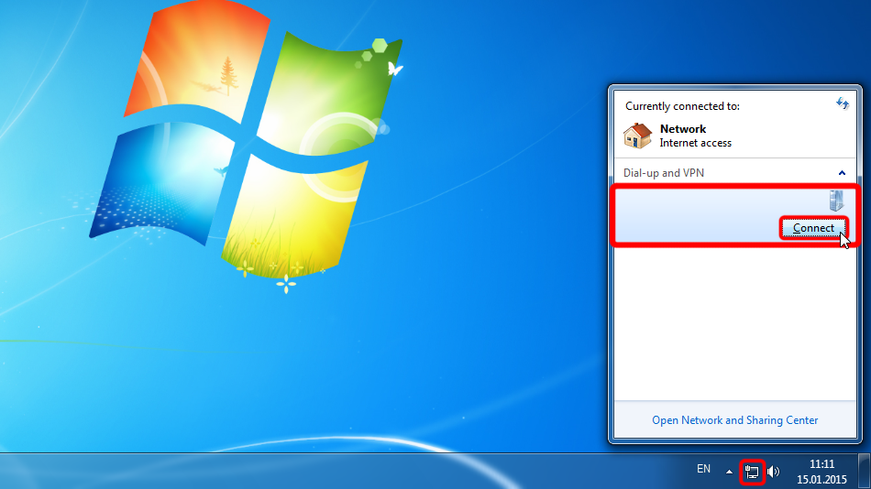Click the house icon for Network
The height and width of the screenshot is (489, 871).
point(637,136)
